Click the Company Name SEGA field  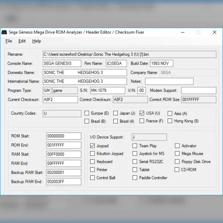(x=188, y=73)
